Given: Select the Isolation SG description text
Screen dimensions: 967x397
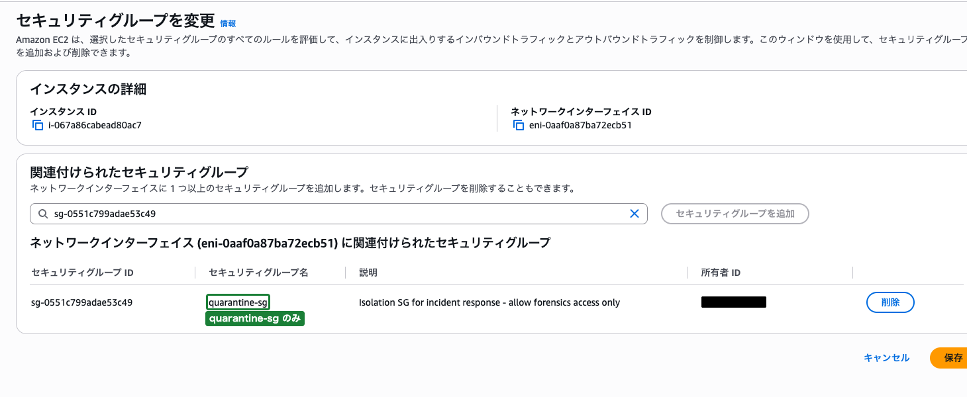Looking at the screenshot, I should pyautogui.click(x=489, y=302).
